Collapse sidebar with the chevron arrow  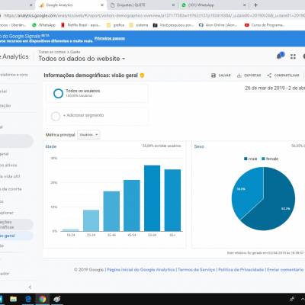pyautogui.click(x=30, y=287)
